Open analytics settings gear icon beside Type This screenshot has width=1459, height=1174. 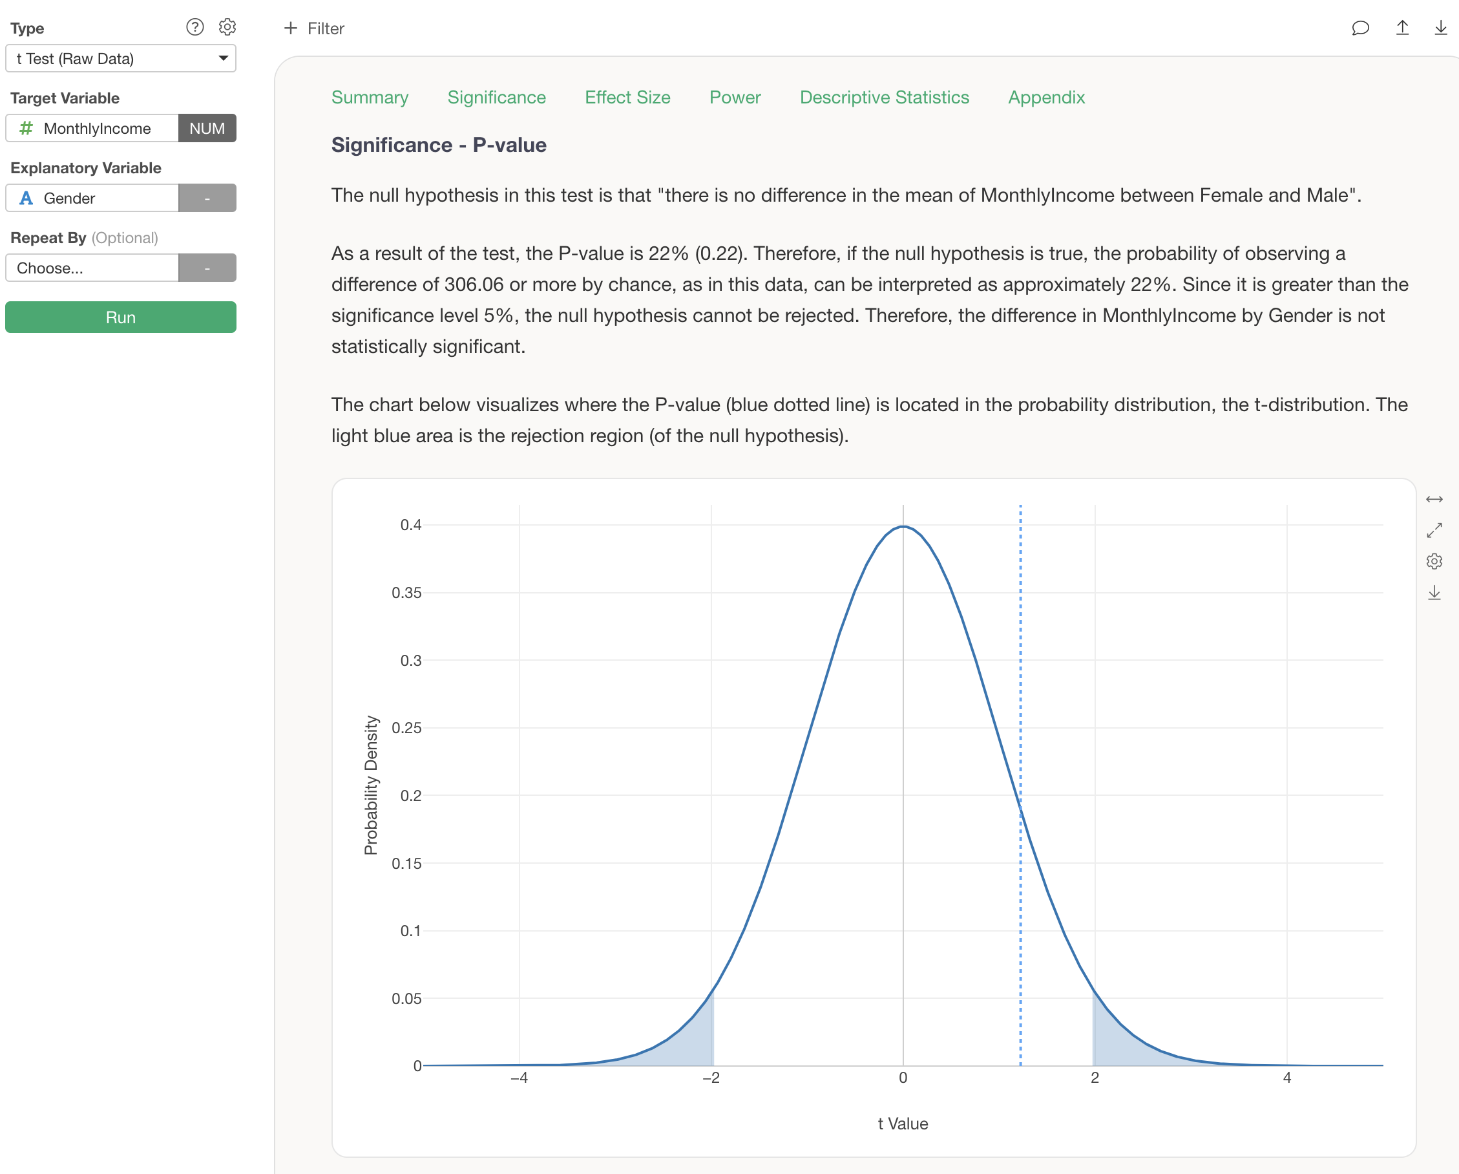click(227, 27)
